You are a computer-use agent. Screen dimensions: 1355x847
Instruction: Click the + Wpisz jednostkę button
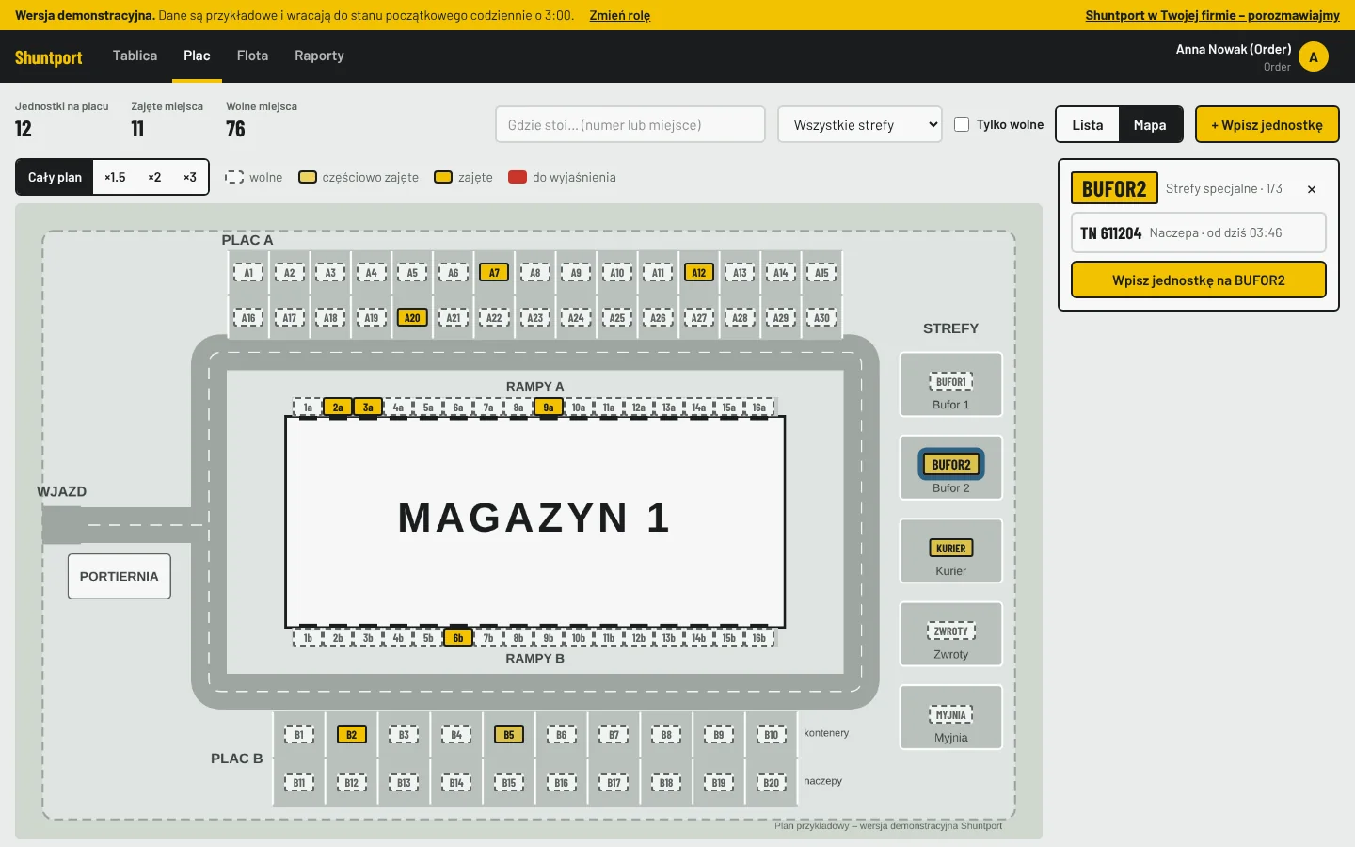pyautogui.click(x=1267, y=125)
